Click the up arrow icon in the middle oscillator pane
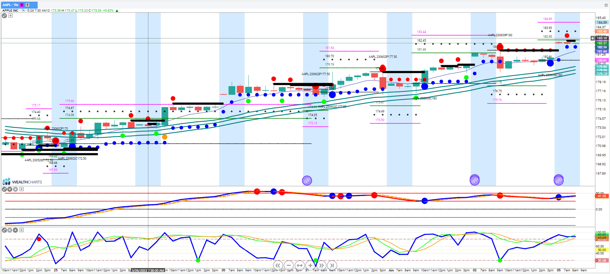 pos(15,189)
